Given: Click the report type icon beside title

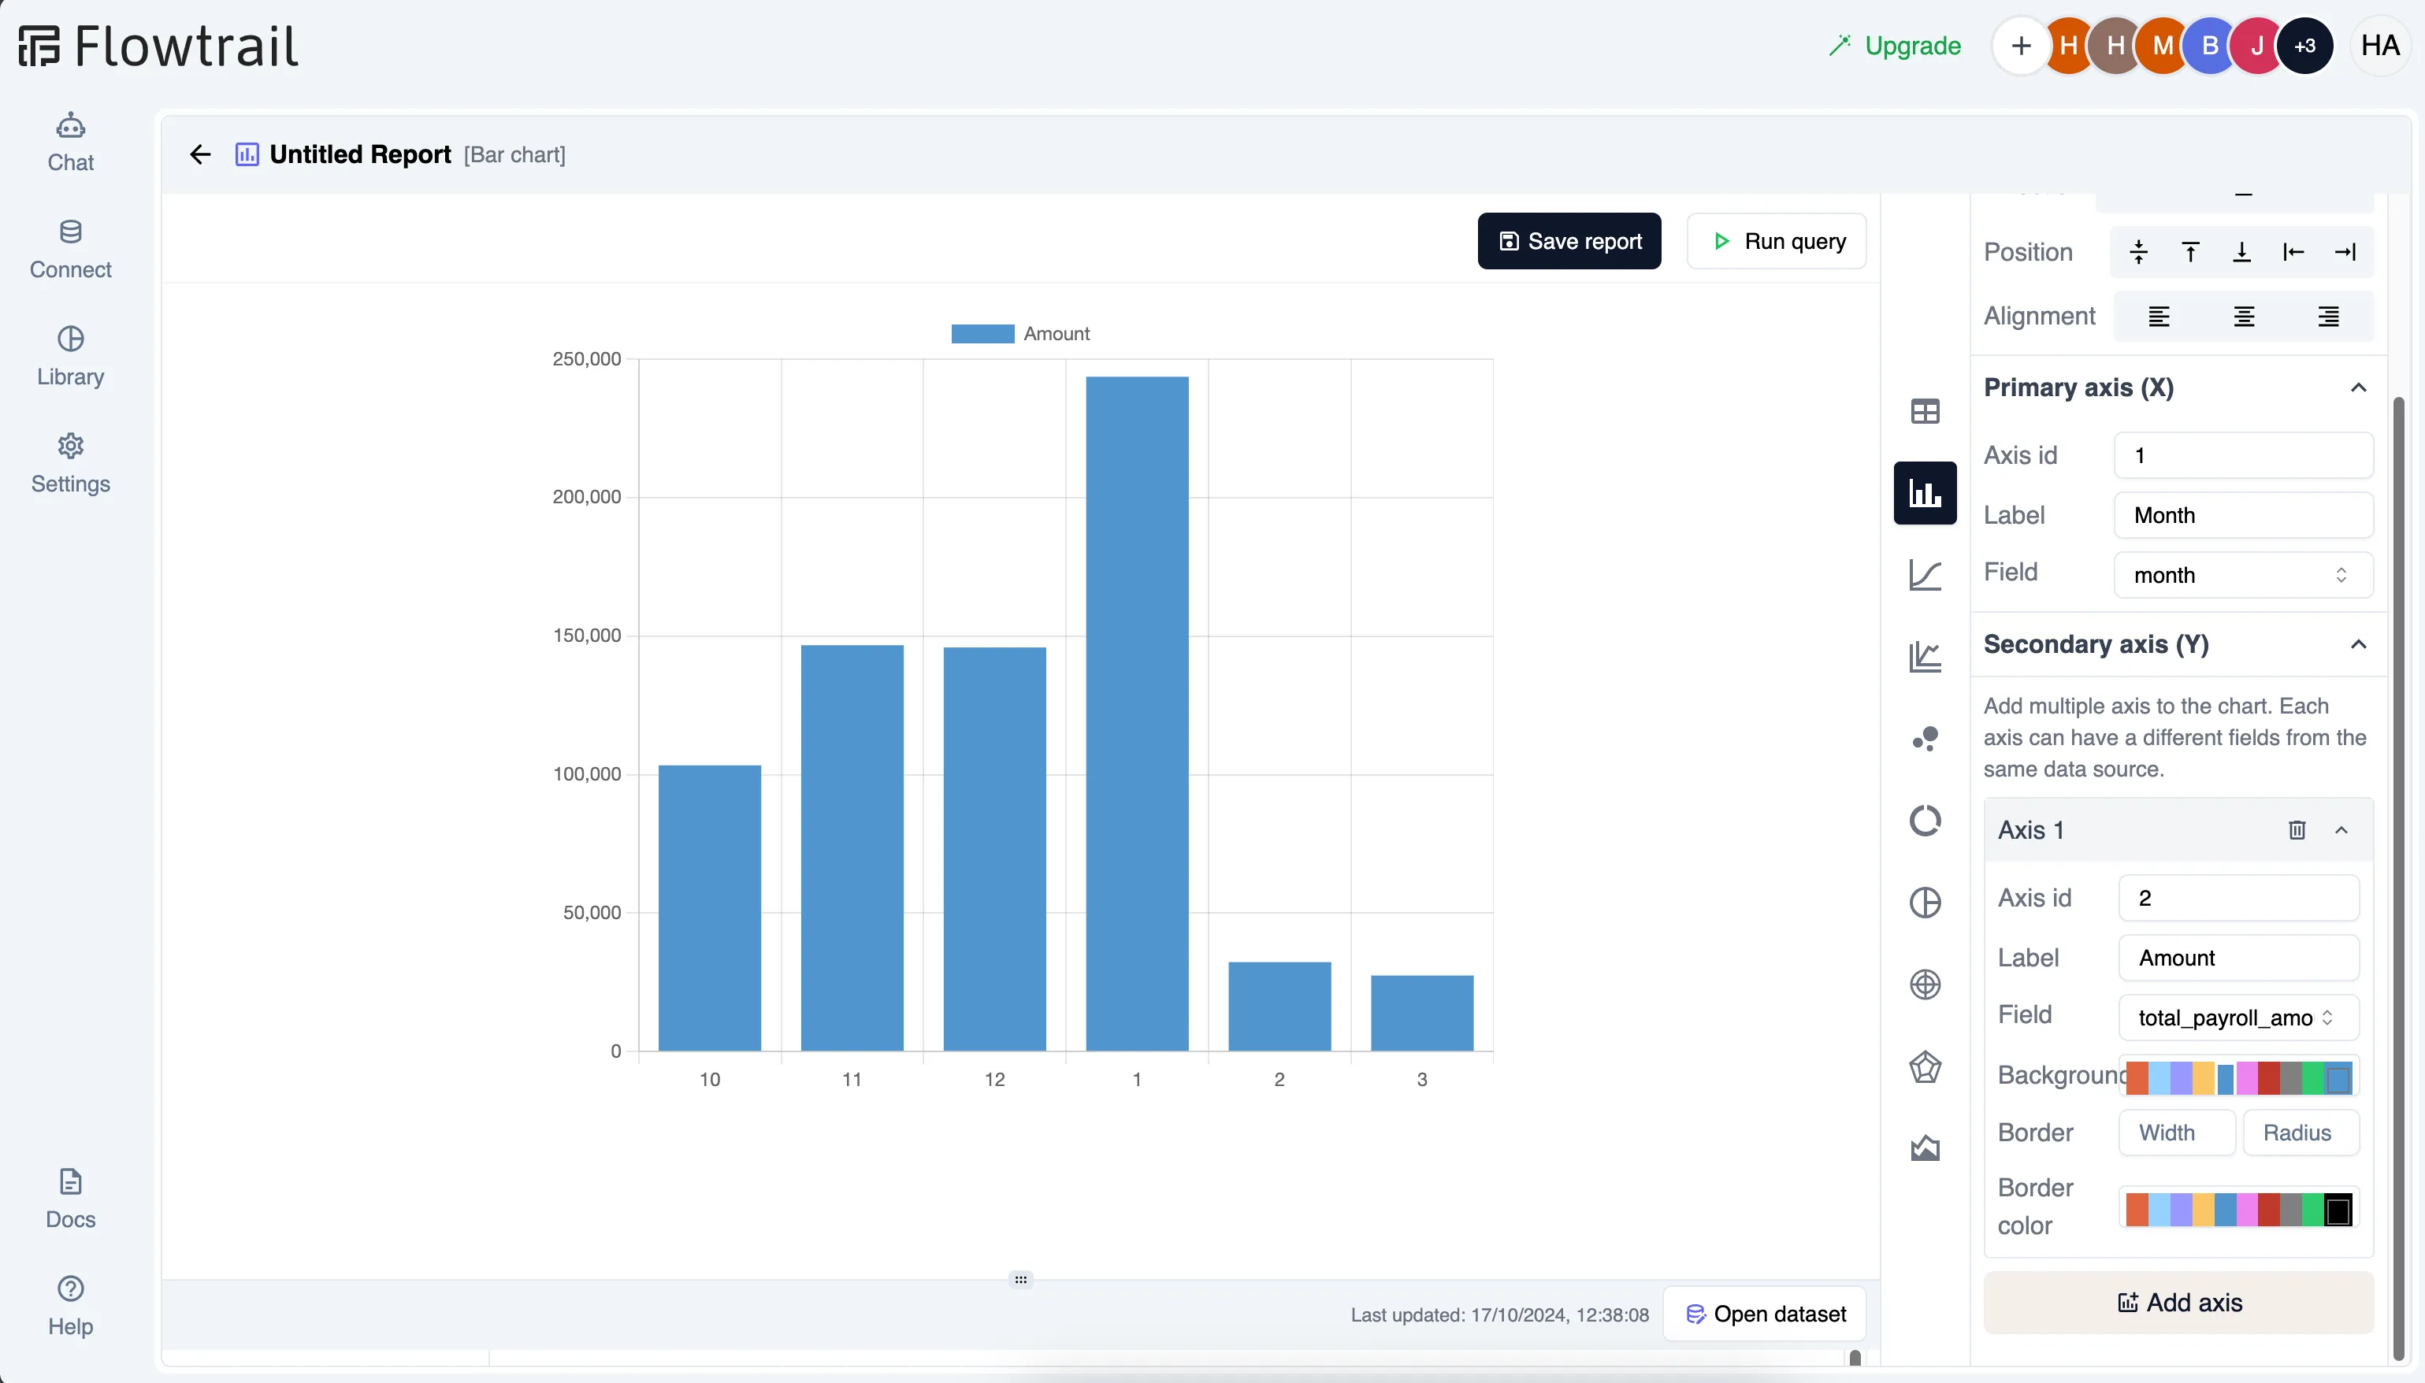Looking at the screenshot, I should (x=247, y=154).
